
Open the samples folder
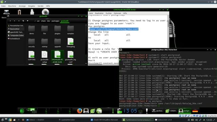71,30
